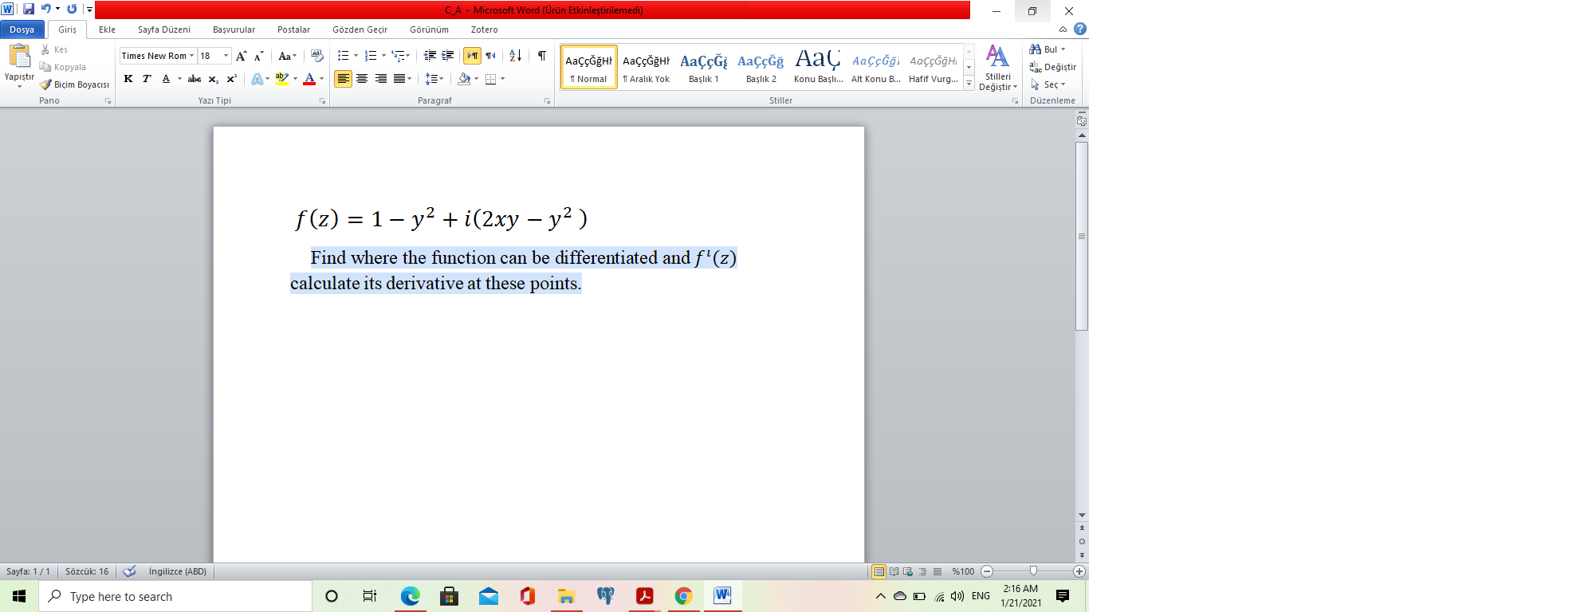The image size is (1580, 612).
Task: Apply the Başlık 1 heading style
Action: tap(703, 67)
